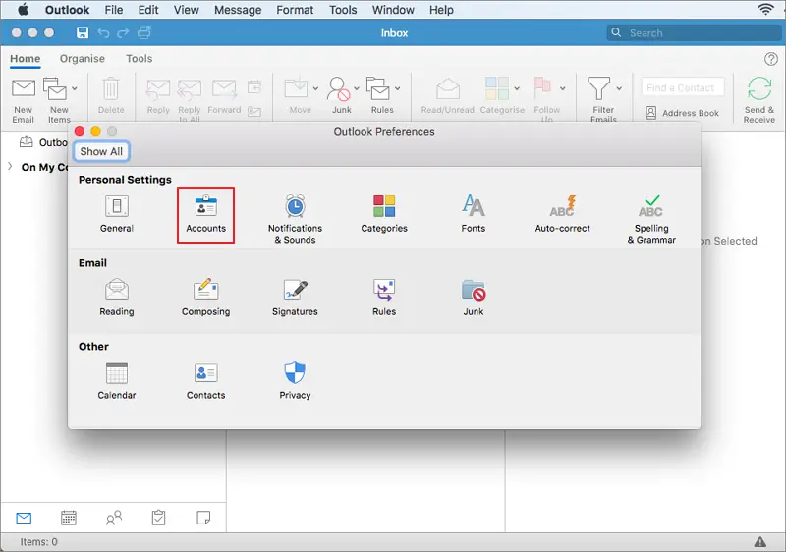Image resolution: width=786 pixels, height=552 pixels.
Task: Click New Email in ribbon
Action: (x=23, y=101)
